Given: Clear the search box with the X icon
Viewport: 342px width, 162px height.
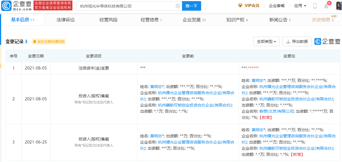Looking at the screenshot, I should tap(178, 6).
